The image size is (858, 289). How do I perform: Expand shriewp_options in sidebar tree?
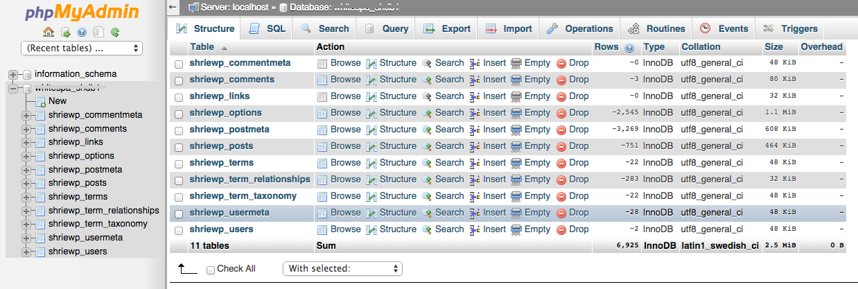click(x=26, y=156)
